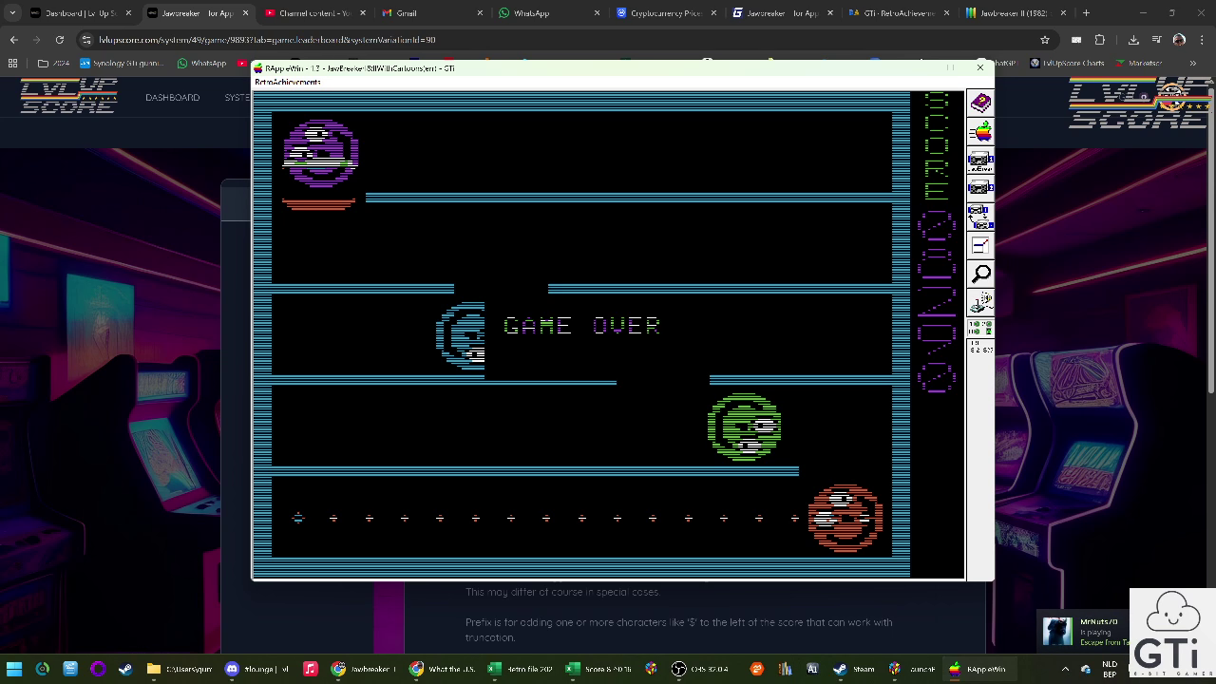
Task: Toggle full screen mode icon in AppleWin
Action: pos(980,246)
